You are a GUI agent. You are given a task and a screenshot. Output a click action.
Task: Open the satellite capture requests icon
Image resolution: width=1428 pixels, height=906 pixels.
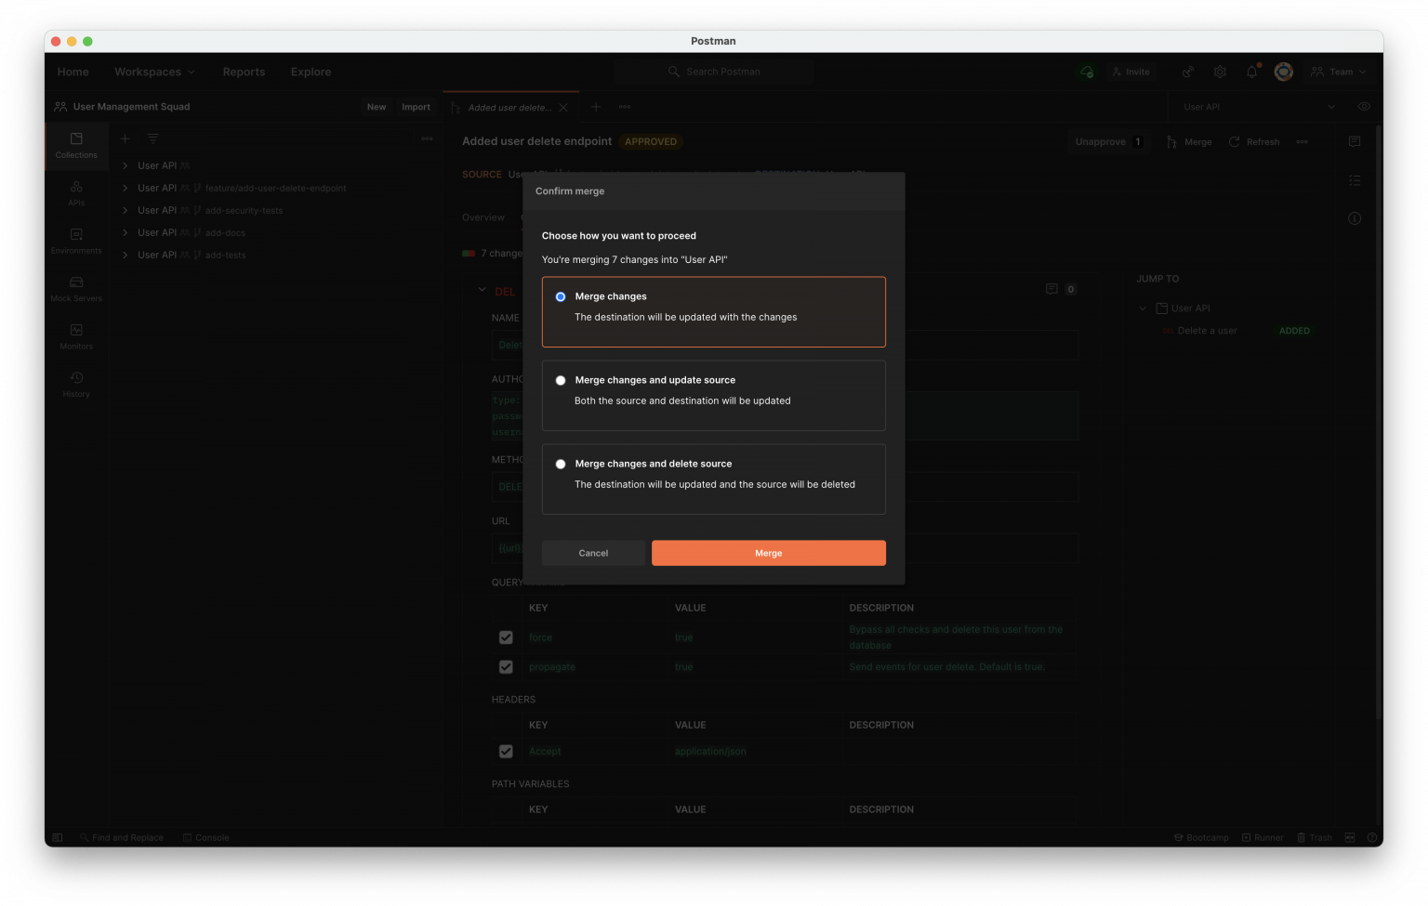tap(1187, 72)
